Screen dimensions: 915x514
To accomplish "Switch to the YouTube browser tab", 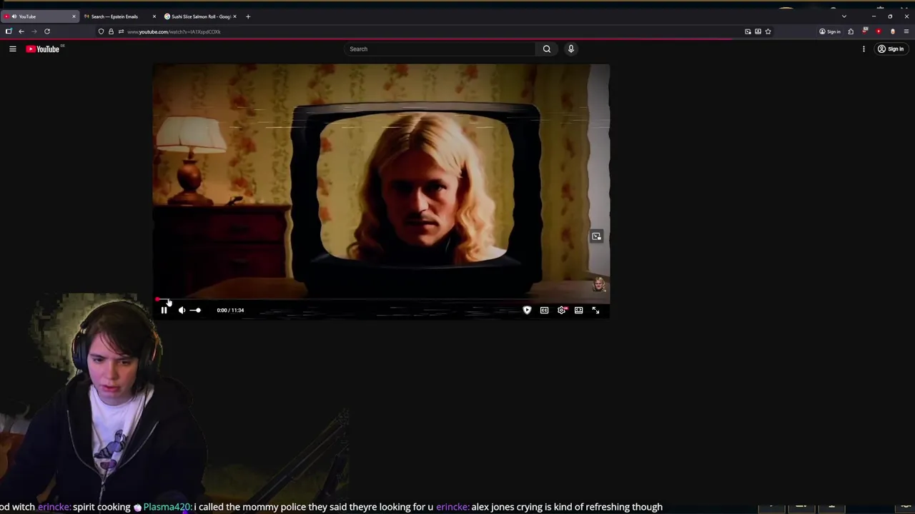I will click(x=39, y=16).
